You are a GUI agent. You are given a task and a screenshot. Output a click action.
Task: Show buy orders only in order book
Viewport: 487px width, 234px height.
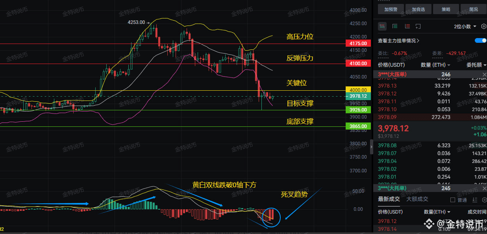point(395,26)
